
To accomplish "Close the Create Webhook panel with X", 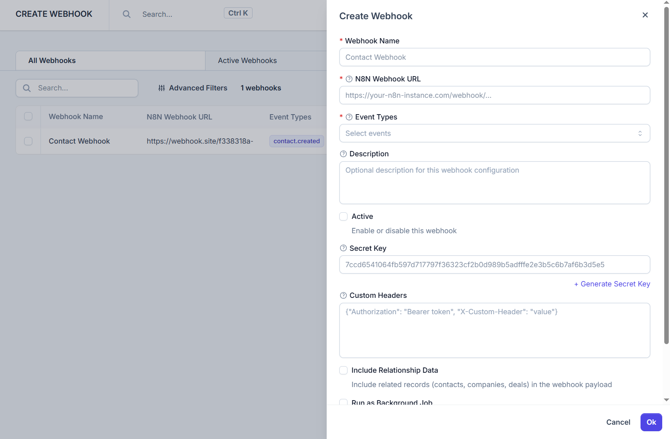I will point(645,15).
